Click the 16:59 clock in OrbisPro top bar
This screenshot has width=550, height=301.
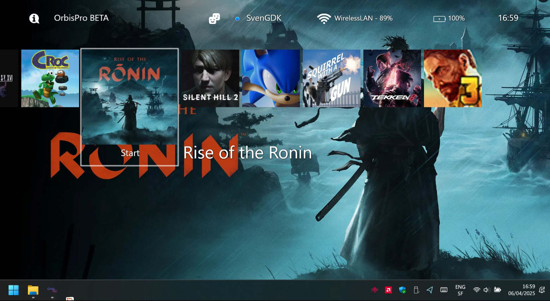click(508, 18)
